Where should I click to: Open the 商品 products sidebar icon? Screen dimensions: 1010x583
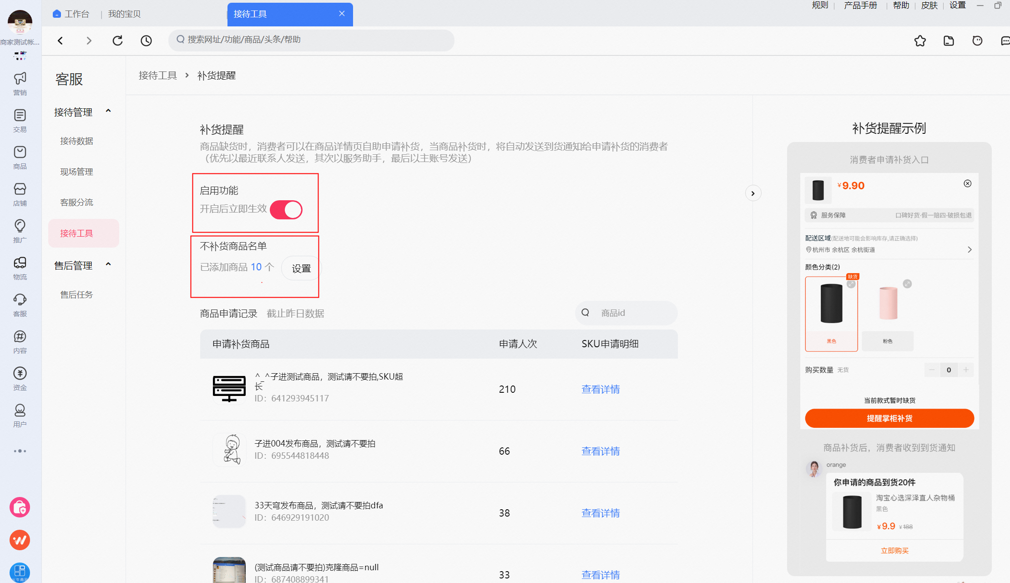20,157
